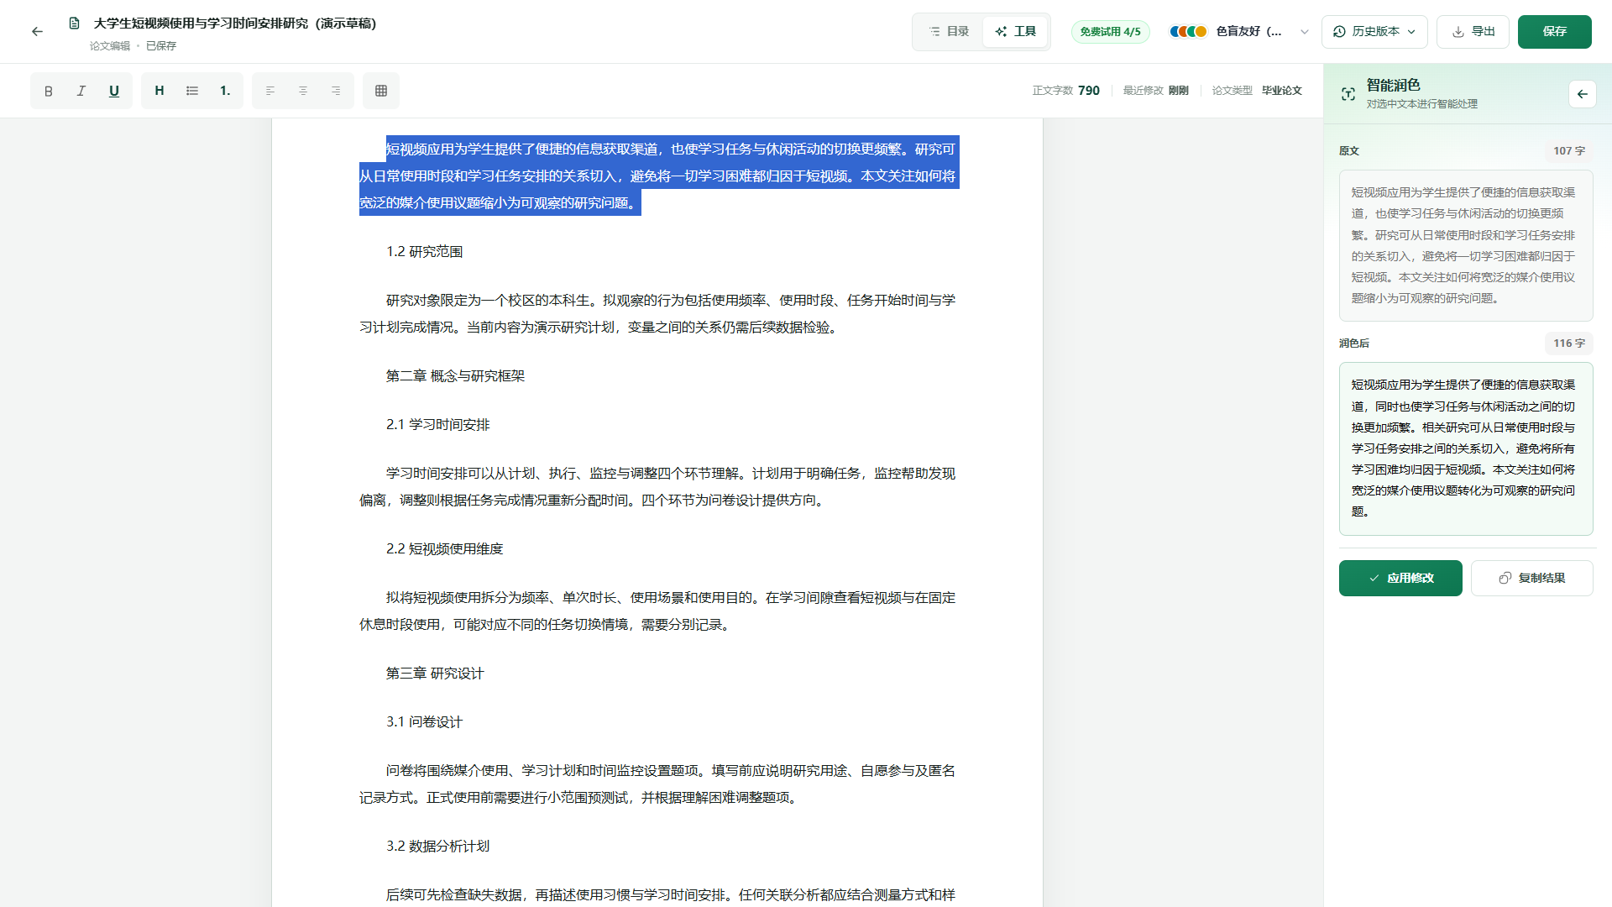
Task: Click the 原文 original text box
Action: click(x=1466, y=245)
